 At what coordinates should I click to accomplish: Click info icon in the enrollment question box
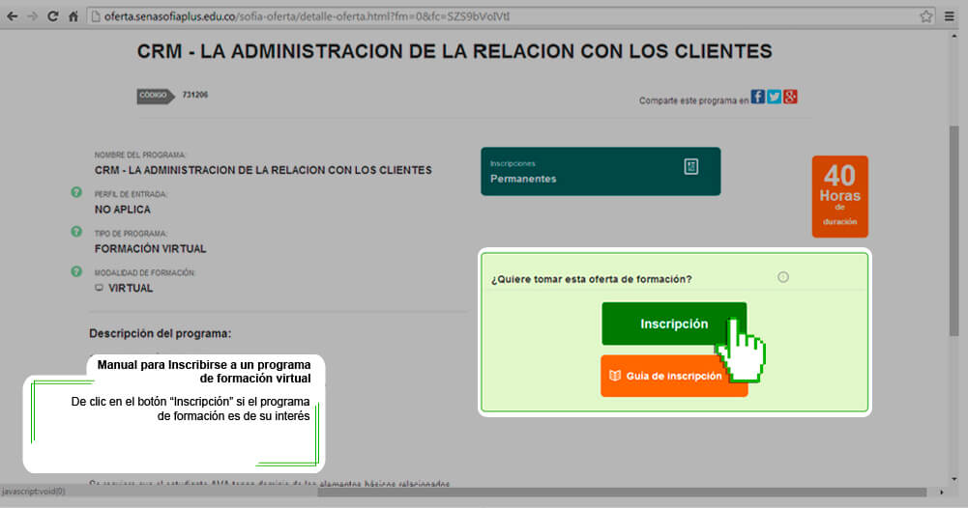coord(783,277)
